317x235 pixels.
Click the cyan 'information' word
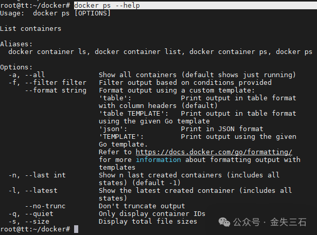(158, 159)
